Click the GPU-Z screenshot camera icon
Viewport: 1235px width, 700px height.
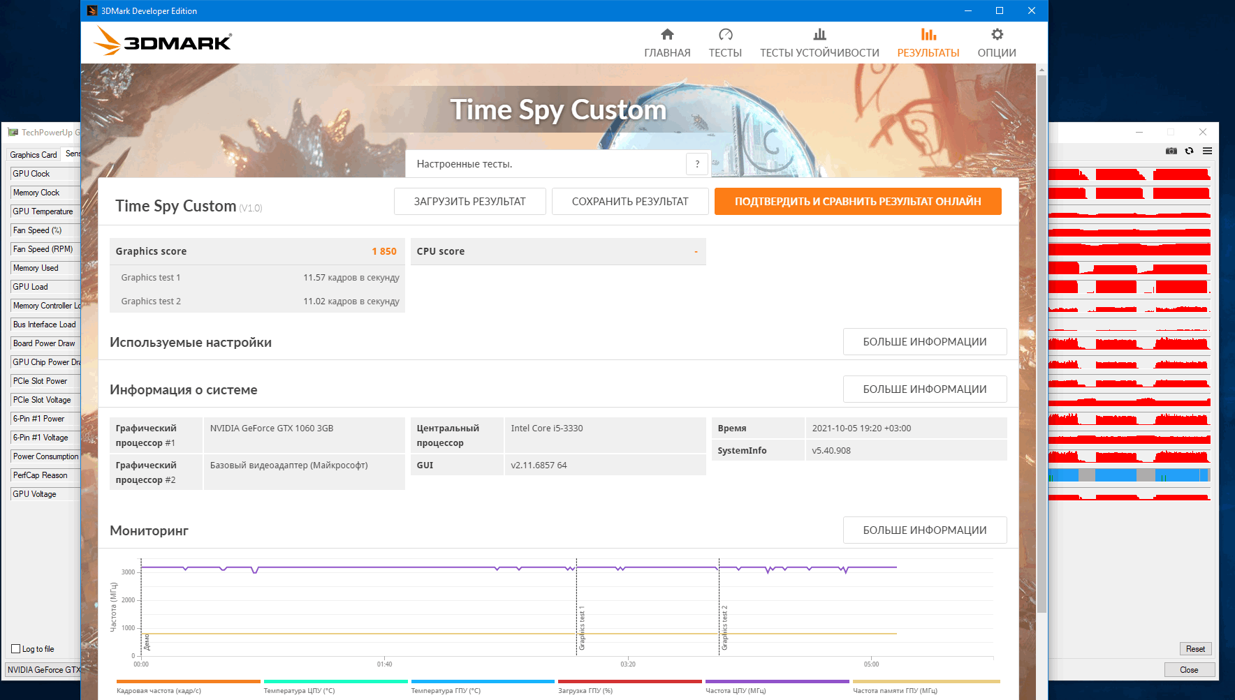[1171, 151]
